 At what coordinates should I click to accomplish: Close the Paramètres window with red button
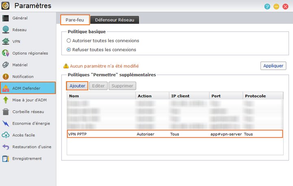tap(285, 7)
